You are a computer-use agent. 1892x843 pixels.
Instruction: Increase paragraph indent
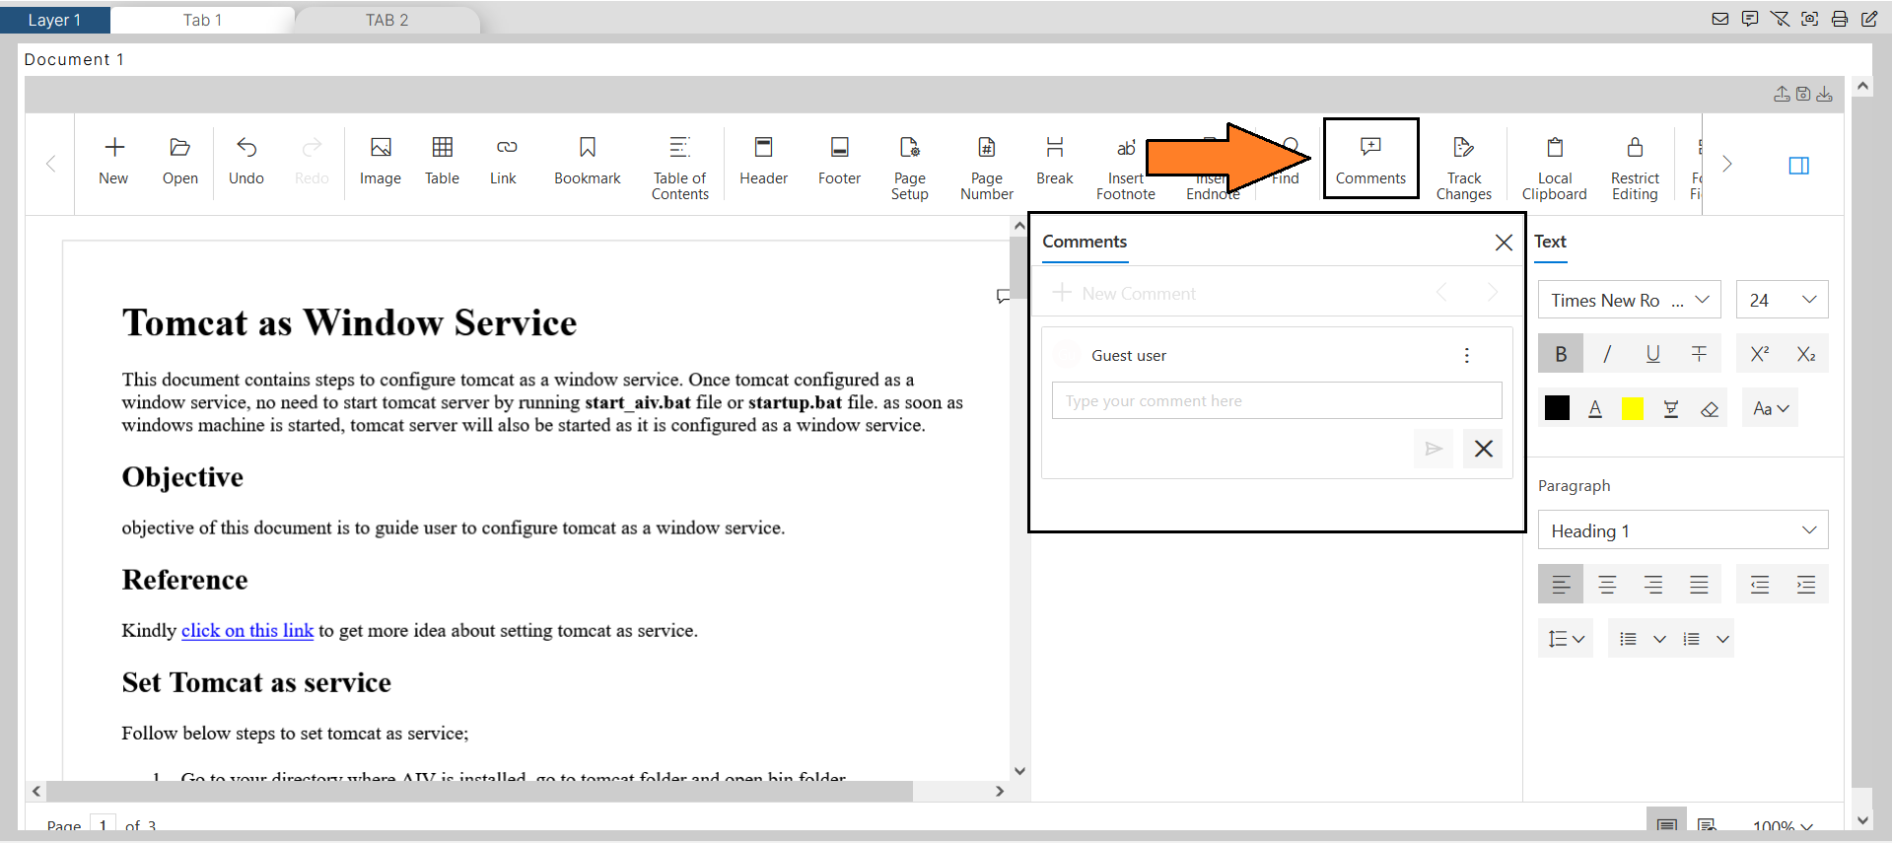click(x=1806, y=585)
